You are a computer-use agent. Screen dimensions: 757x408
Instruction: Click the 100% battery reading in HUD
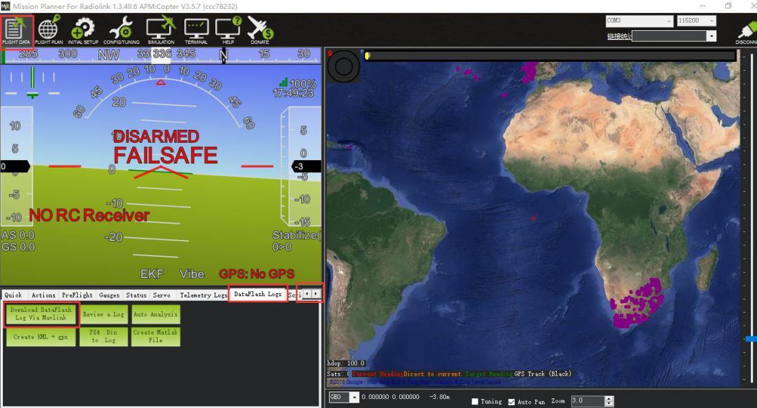click(x=303, y=83)
